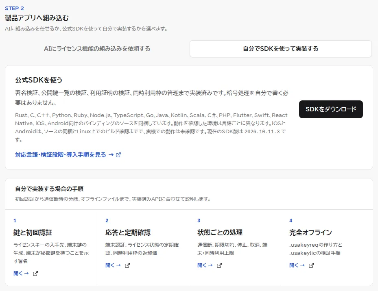Switch to the AIにライセンス機能の組み込みを依頼する tab
378x291 pixels.
tap(97, 49)
